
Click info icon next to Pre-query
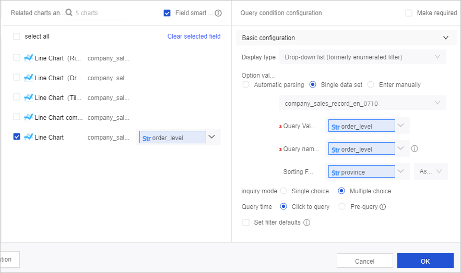click(383, 207)
